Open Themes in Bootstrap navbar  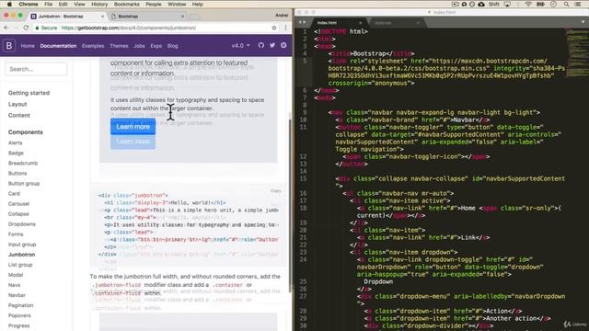[x=119, y=46]
